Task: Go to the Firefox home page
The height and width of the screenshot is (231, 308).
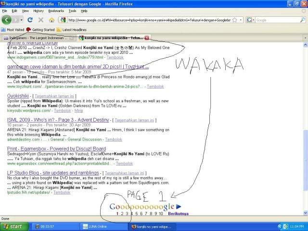Action: (51, 20)
